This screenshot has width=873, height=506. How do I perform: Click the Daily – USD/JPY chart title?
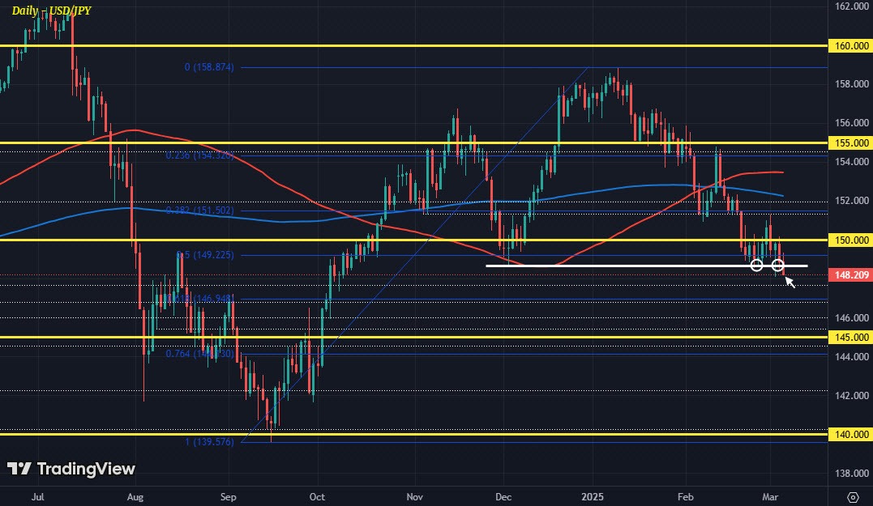[51, 11]
